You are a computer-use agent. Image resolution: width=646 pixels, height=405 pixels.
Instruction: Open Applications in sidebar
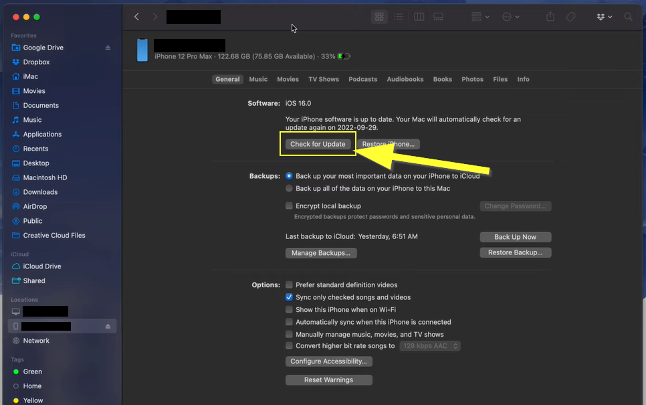(x=42, y=135)
